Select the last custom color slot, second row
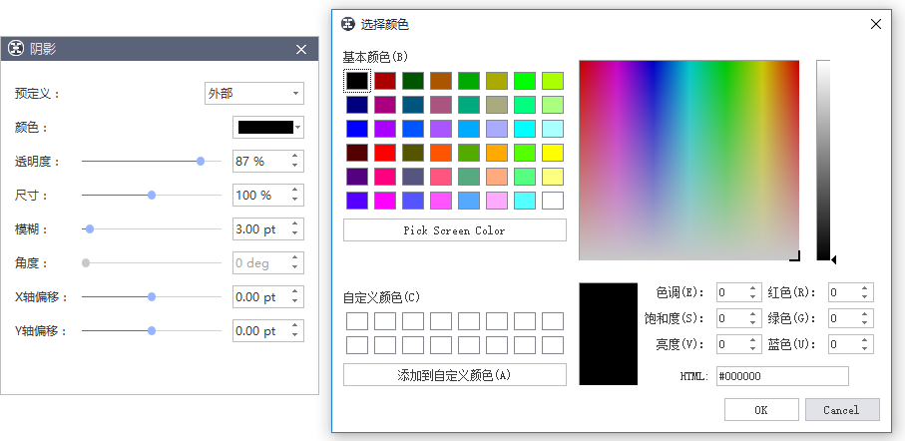Screen dimensions: 905x441 point(553,345)
